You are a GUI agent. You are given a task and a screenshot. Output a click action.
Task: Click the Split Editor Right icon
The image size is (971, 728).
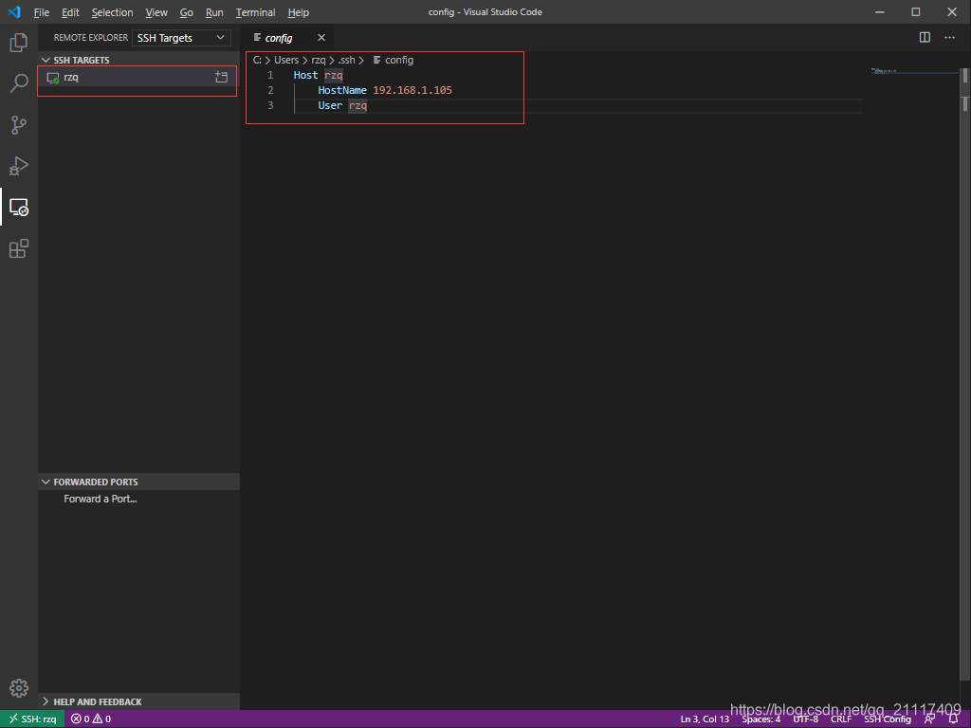point(925,38)
